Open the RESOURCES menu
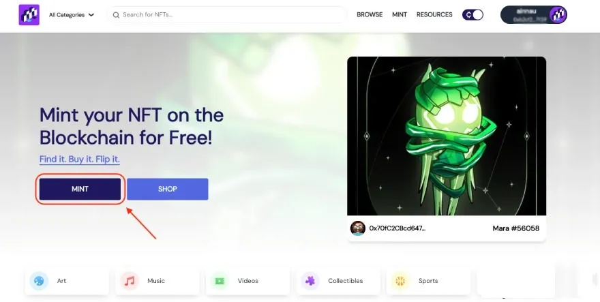This screenshot has width=600, height=302. 434,14
